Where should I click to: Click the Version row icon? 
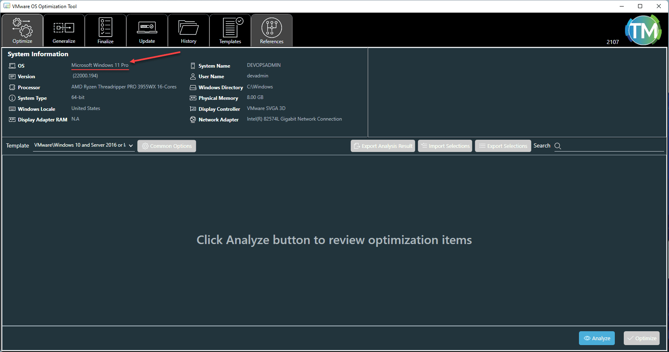pos(12,77)
